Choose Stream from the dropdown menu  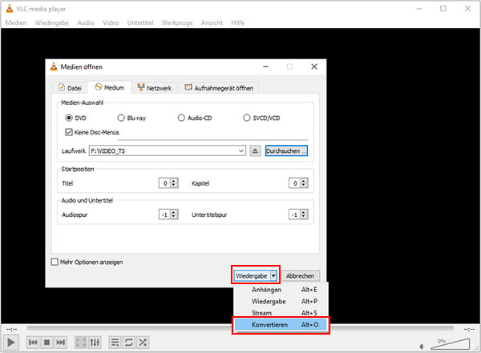(x=281, y=313)
